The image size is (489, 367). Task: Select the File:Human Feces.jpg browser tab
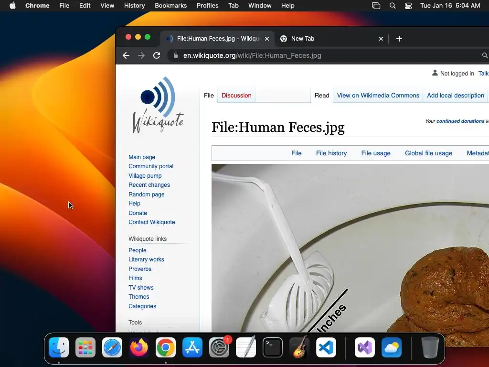(x=217, y=39)
